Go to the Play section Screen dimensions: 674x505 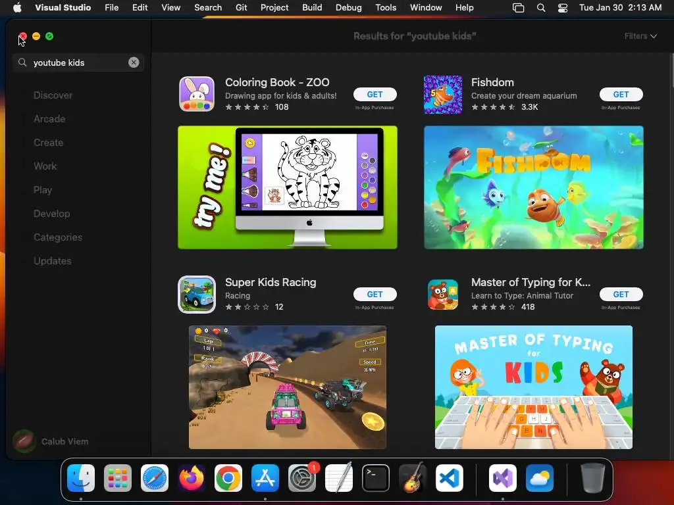pos(43,190)
